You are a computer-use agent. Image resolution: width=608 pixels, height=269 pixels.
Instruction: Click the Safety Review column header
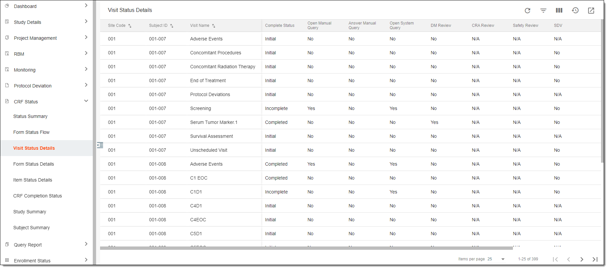pyautogui.click(x=525, y=26)
